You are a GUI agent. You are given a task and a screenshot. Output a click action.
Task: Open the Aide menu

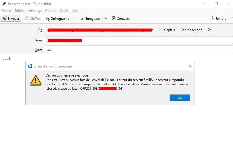tap(75, 11)
